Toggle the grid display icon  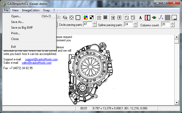(168, 18)
